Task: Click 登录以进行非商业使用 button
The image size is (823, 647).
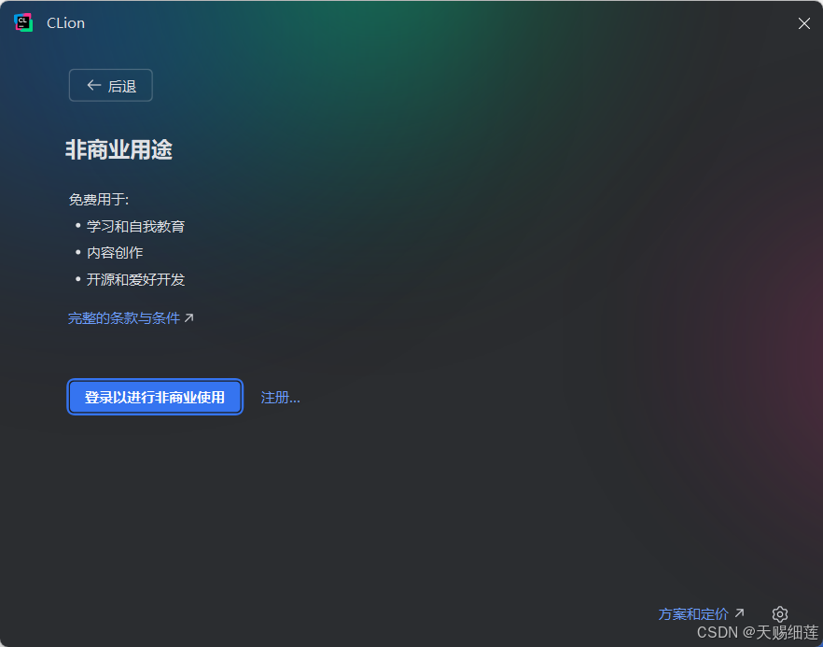Action: point(155,397)
